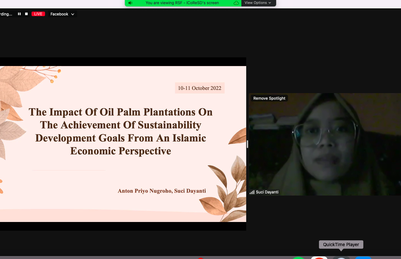Click the author name 'Anton Priyo Nugroho' on the slide
The image size is (401, 259).
pos(145,191)
